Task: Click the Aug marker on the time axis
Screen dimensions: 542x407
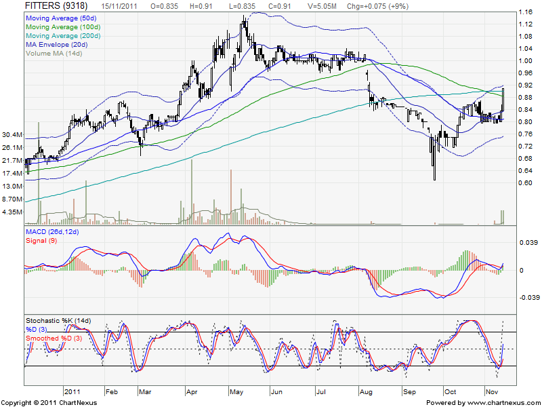Action: point(367,391)
